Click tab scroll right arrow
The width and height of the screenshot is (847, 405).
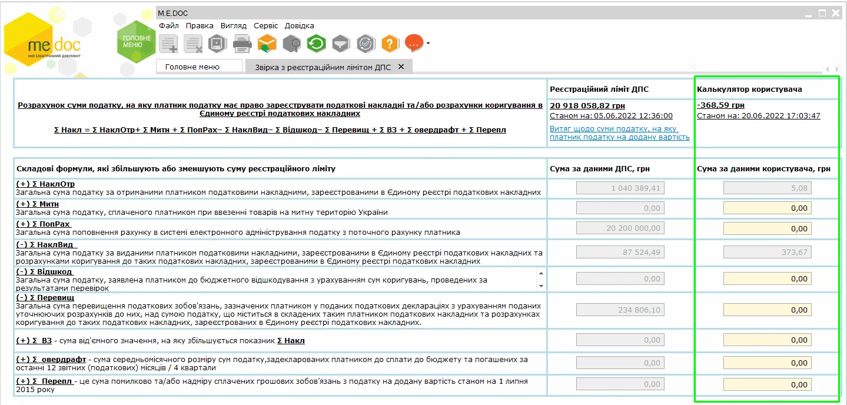pos(836,69)
